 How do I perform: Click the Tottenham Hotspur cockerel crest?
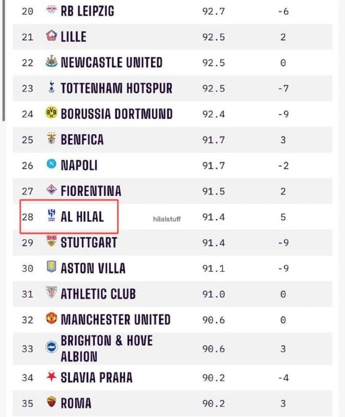point(52,87)
